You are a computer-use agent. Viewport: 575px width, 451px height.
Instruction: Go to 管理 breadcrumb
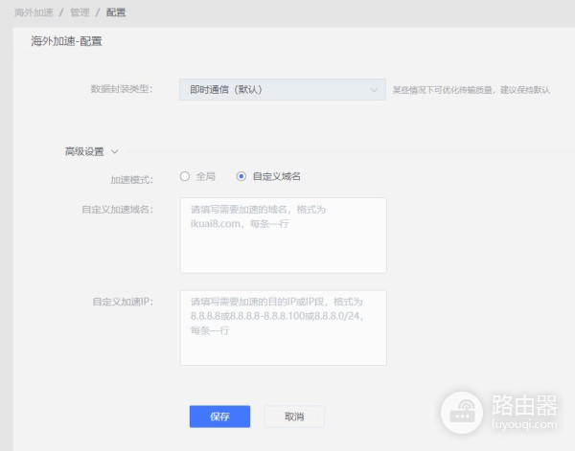coord(80,12)
